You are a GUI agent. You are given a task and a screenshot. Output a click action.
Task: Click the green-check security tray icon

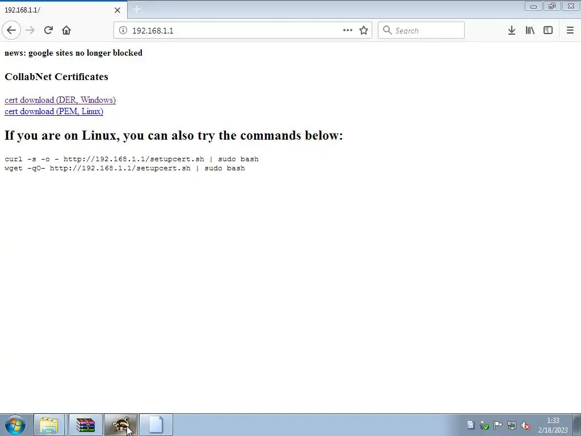(484, 425)
